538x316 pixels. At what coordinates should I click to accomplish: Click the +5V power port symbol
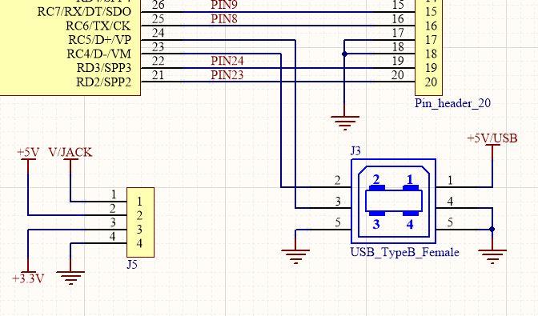pyautogui.click(x=28, y=153)
